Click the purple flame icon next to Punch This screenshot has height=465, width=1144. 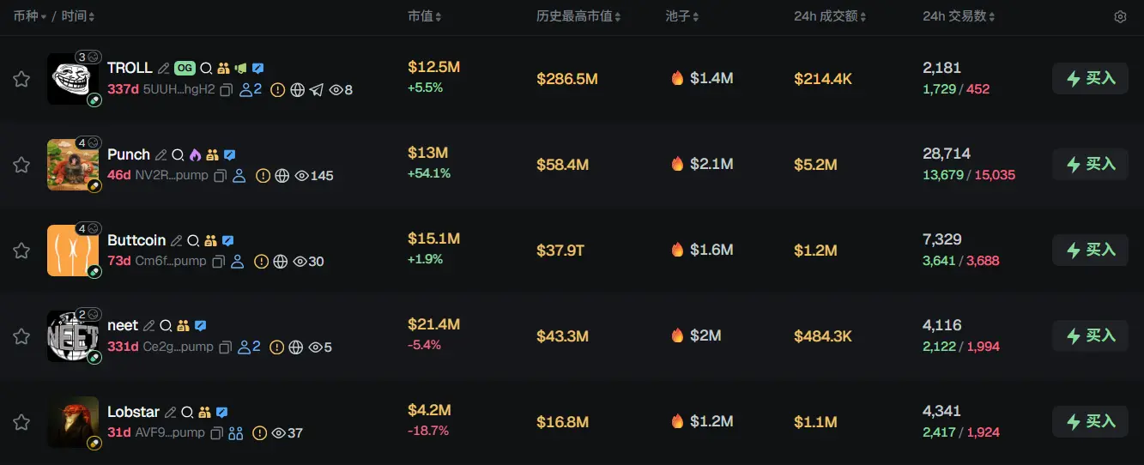click(x=195, y=155)
